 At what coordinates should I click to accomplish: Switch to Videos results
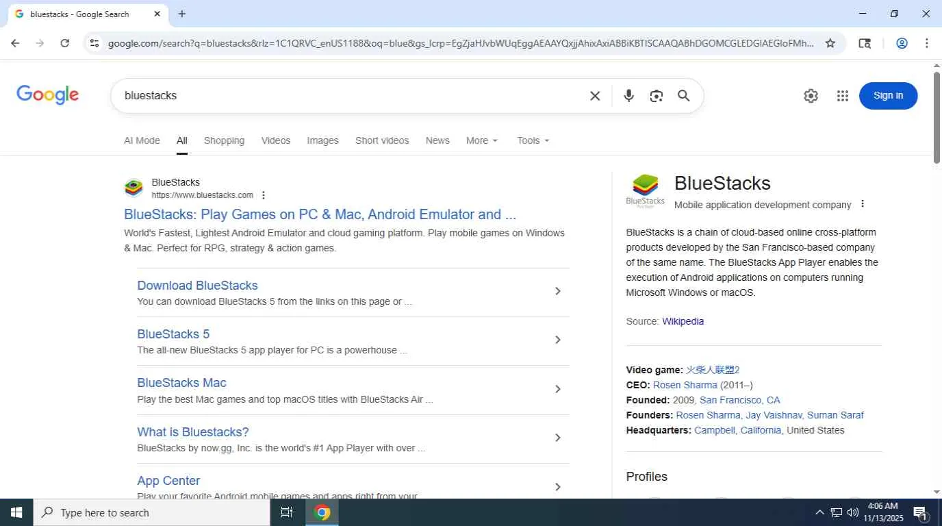[276, 140]
